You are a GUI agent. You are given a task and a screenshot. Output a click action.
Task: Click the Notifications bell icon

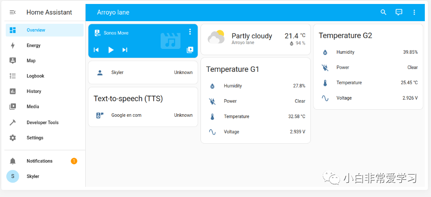click(x=13, y=161)
